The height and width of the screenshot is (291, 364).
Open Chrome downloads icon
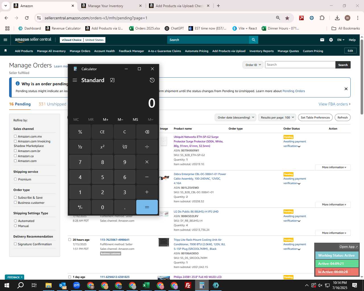(337, 18)
